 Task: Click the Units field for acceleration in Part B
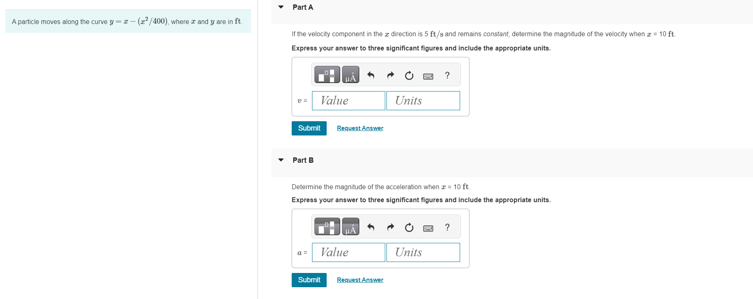(423, 252)
